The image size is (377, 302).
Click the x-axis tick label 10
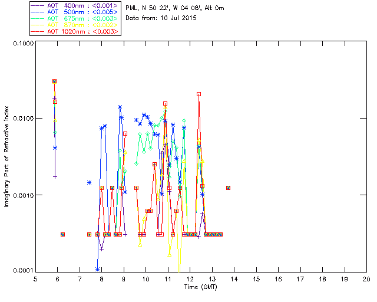145,279
